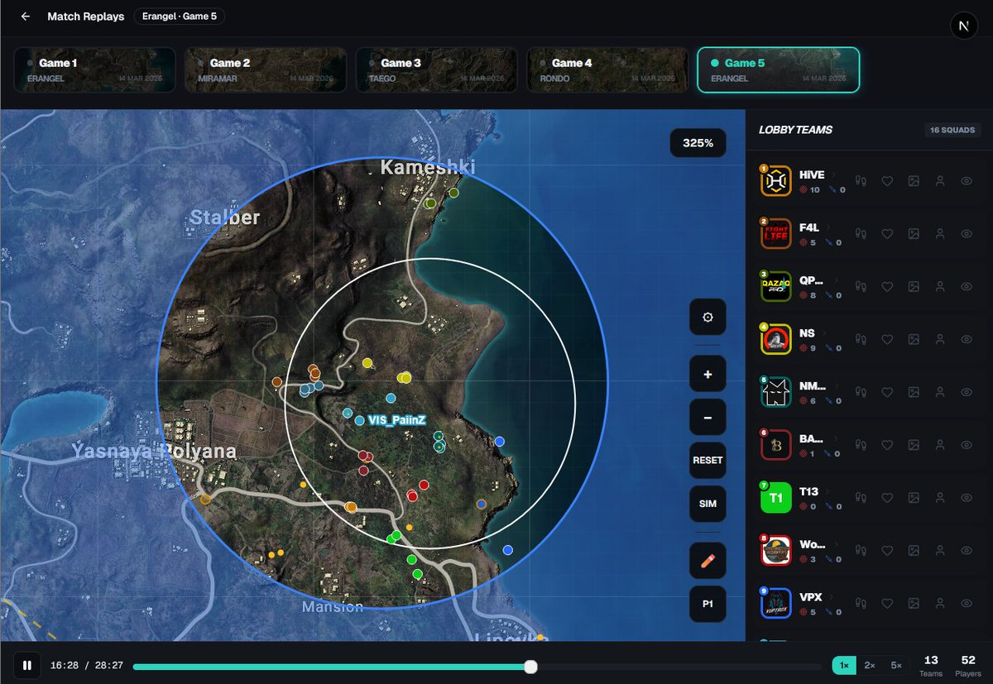The height and width of the screenshot is (684, 993).
Task: Show footsteps trail for HIVE
Action: (x=861, y=181)
